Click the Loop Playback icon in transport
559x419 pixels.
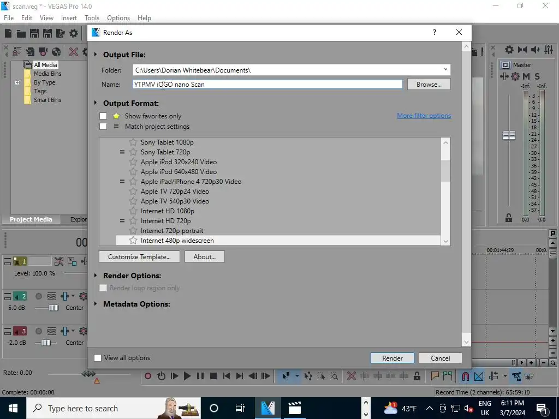(x=161, y=376)
